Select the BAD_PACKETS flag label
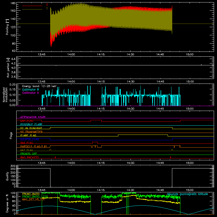 [x=30, y=157]
